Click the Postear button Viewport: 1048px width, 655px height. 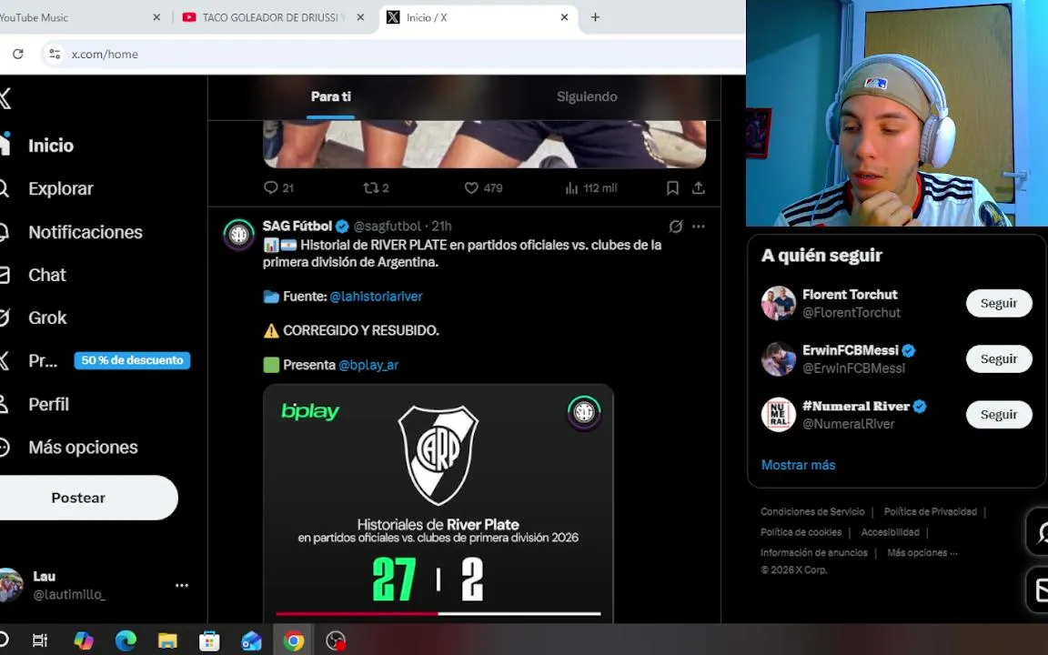[x=78, y=498]
